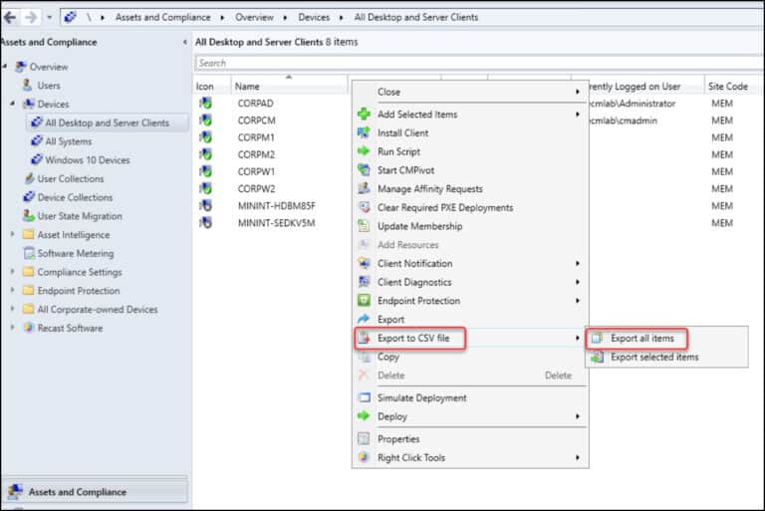This screenshot has width=765, height=511.
Task: Click the forward navigation arrow
Action: pos(31,18)
